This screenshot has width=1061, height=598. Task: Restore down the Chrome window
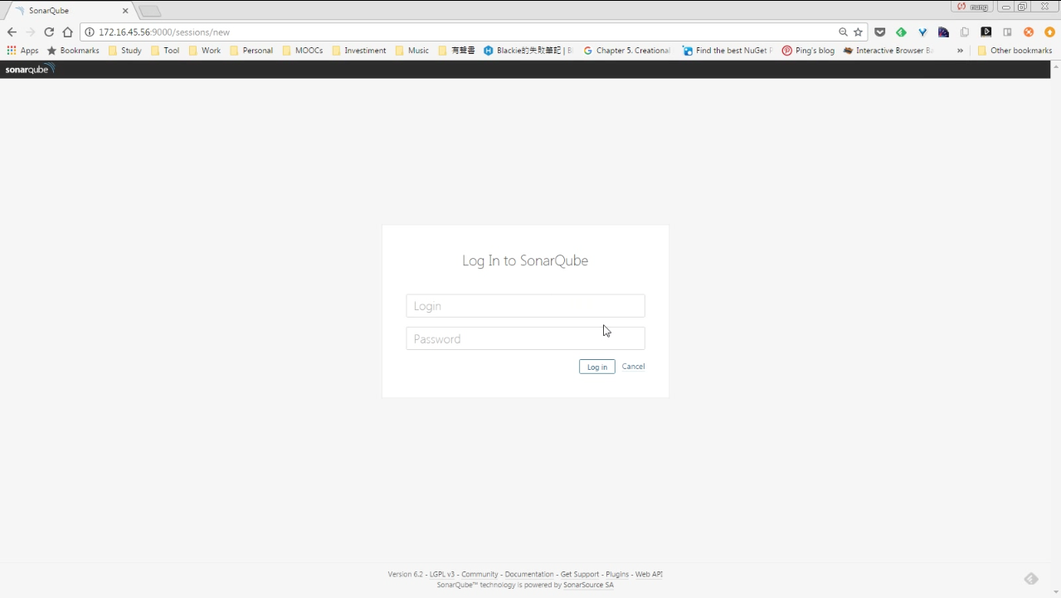[1022, 7]
